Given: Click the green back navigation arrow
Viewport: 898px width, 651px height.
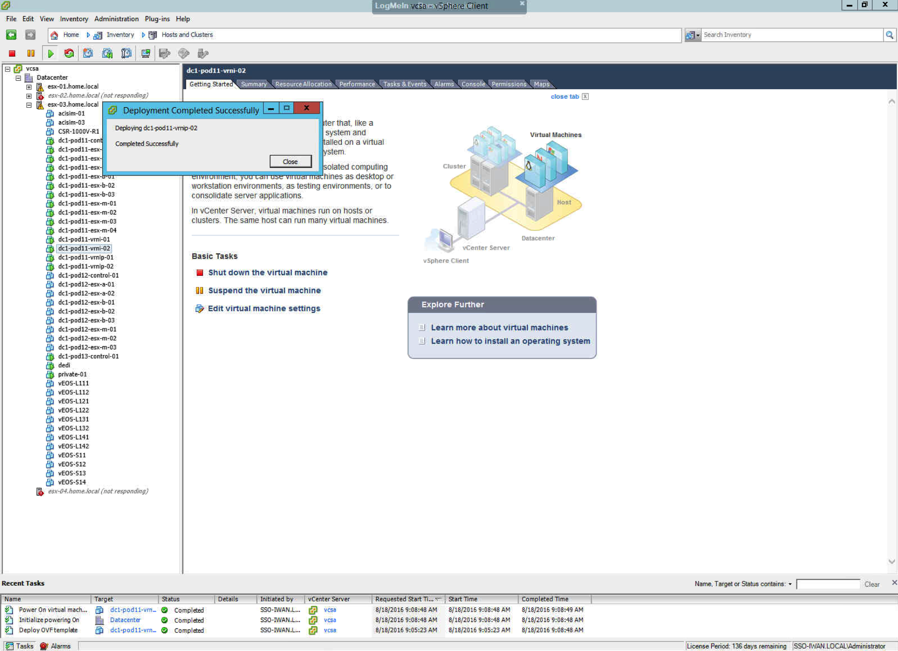Looking at the screenshot, I should coord(11,35).
